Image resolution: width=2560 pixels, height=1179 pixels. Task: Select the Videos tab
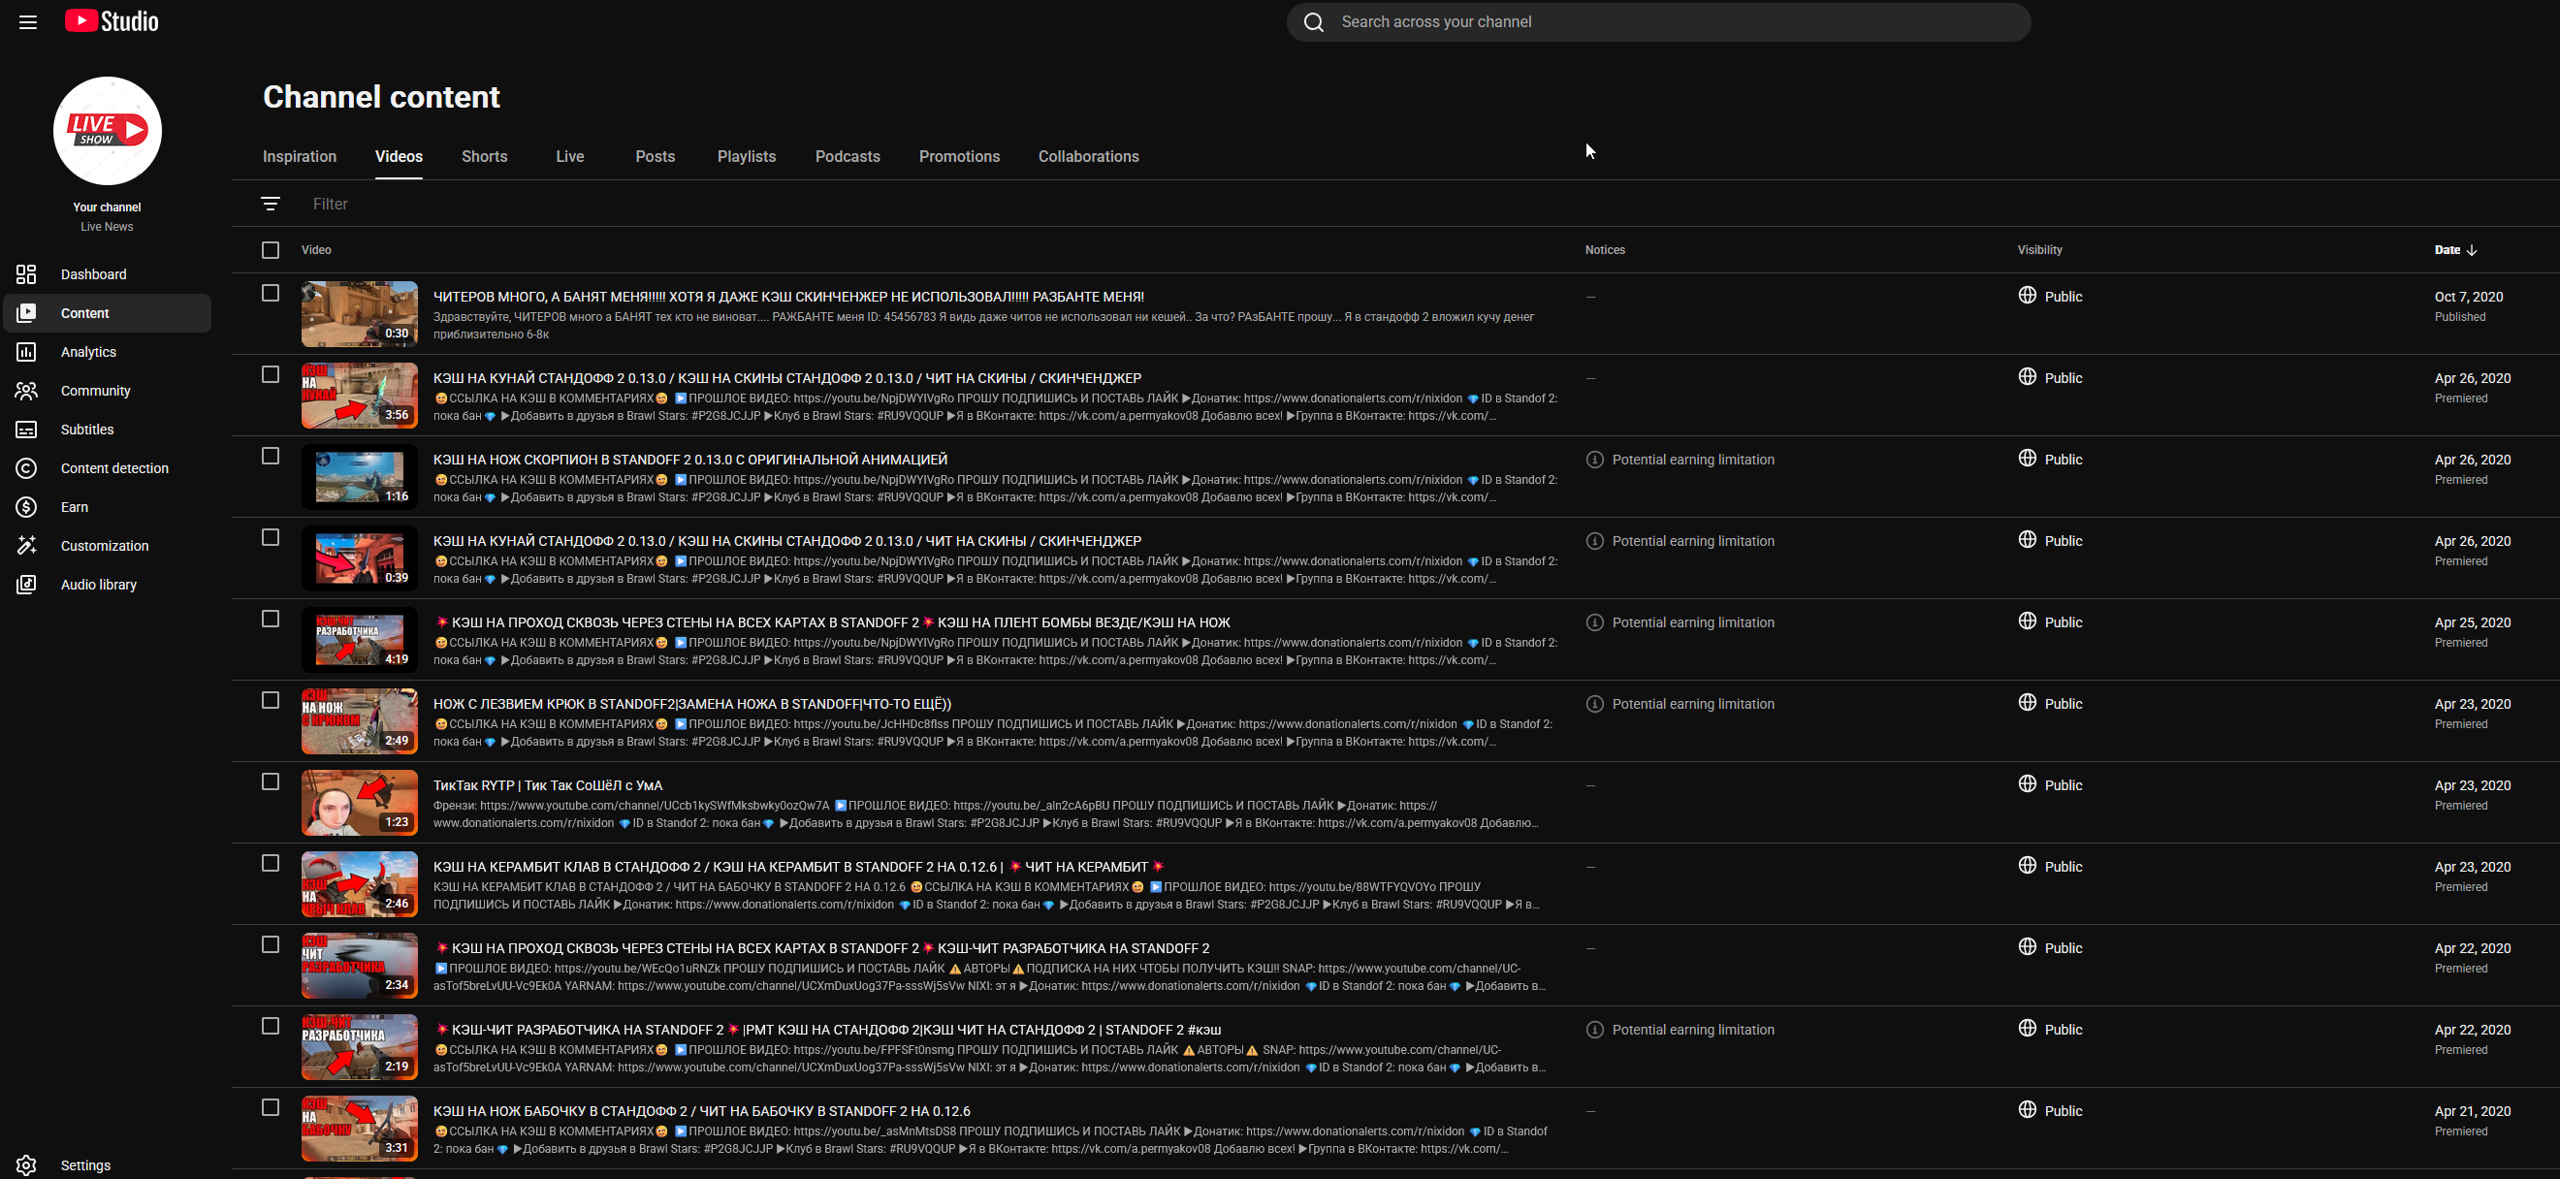click(399, 157)
